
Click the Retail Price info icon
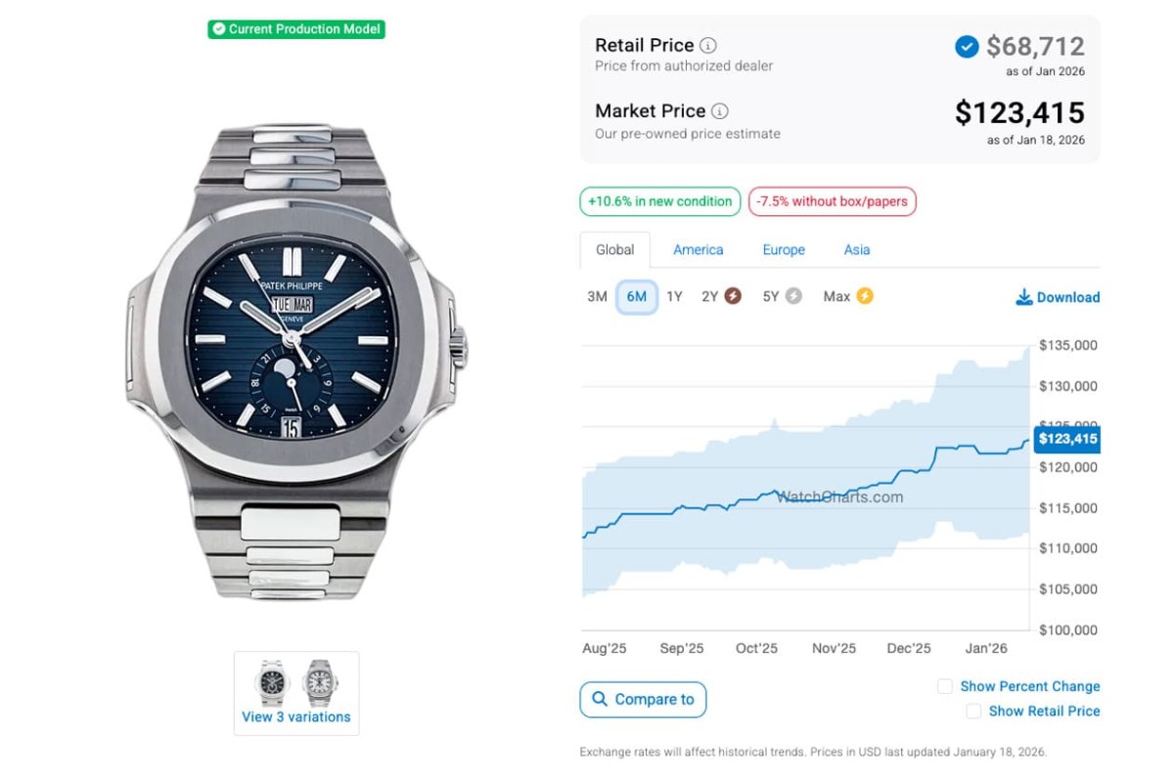click(x=708, y=45)
